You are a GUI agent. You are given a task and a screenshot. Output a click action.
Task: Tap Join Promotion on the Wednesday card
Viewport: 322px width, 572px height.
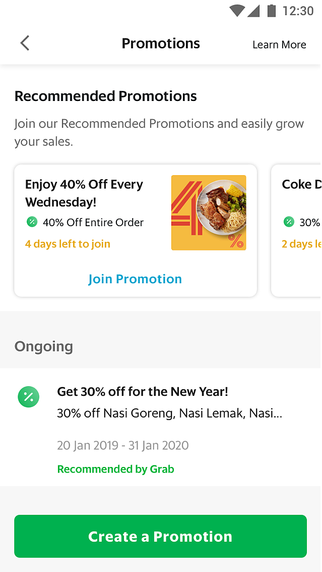[135, 279]
